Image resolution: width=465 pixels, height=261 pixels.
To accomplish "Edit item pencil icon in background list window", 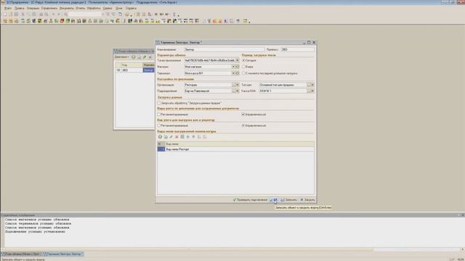I will (145, 57).
